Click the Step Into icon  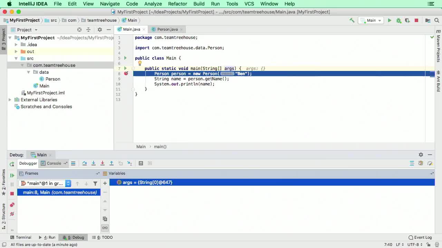pos(94,163)
